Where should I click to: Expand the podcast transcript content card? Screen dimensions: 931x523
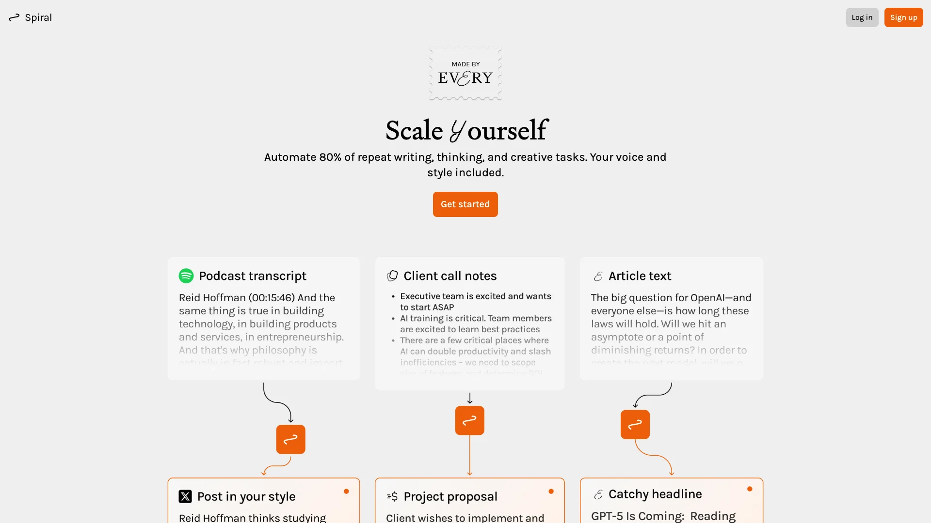point(263,317)
